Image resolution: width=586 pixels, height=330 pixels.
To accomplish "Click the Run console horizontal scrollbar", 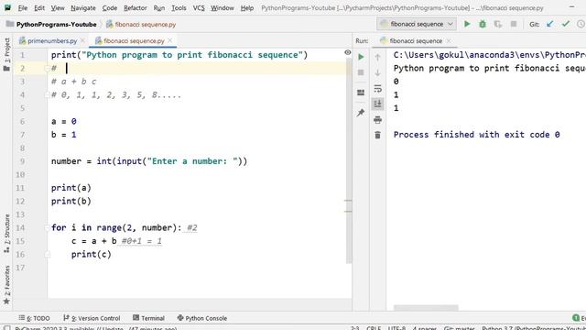I will [x=426, y=308].
